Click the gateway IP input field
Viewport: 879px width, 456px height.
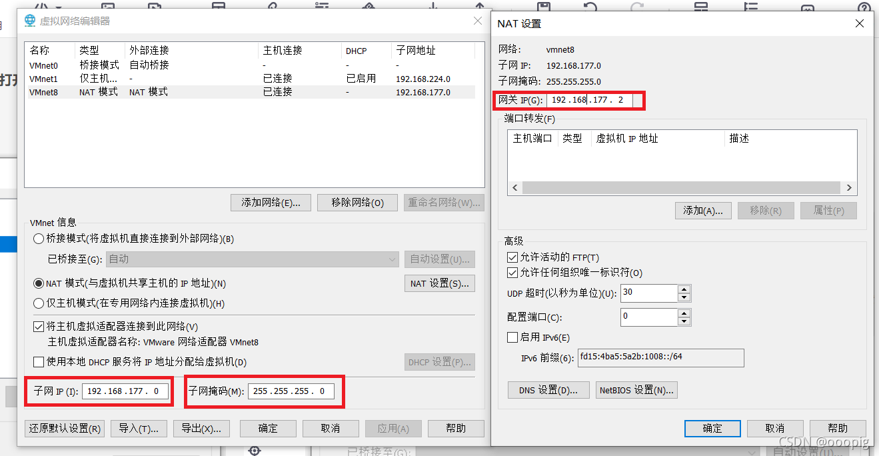(x=589, y=100)
